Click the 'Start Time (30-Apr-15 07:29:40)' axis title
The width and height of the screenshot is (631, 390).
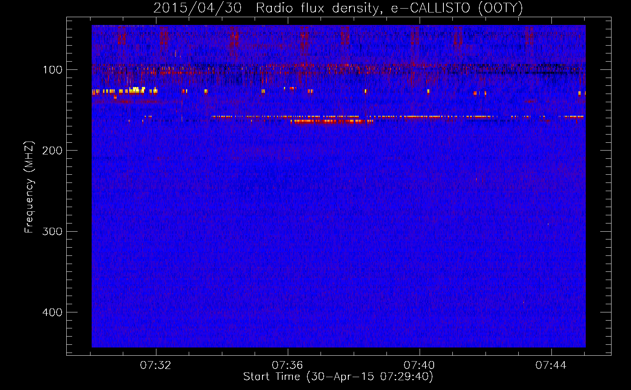coord(338,377)
